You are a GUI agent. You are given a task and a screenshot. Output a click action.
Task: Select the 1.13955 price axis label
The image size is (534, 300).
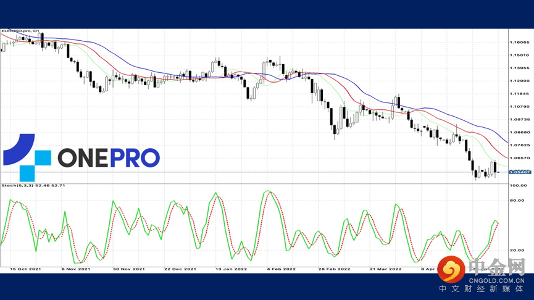click(x=519, y=68)
